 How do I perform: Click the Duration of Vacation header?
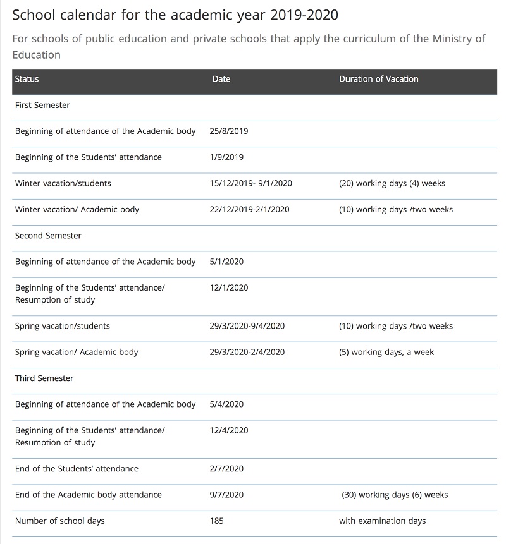pyautogui.click(x=378, y=79)
